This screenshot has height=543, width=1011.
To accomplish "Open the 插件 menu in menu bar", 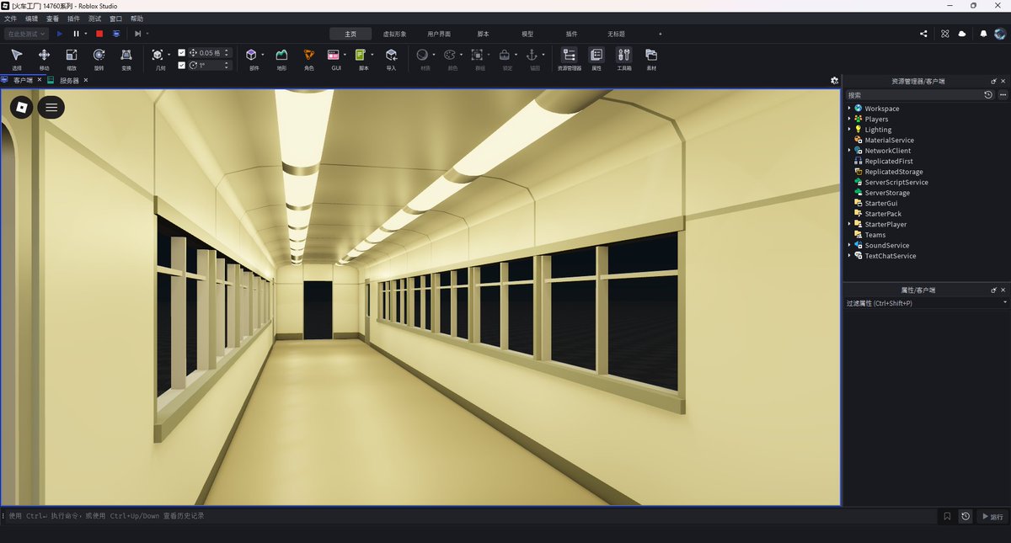I will (x=74, y=19).
